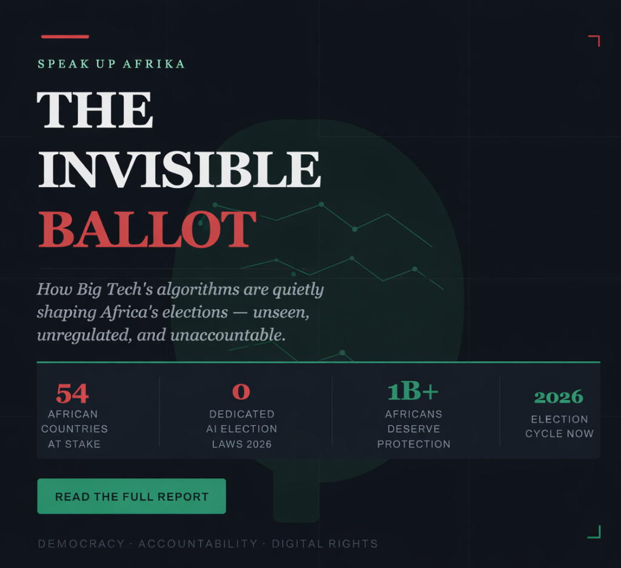Click the Accountability word in the footer
The image size is (621, 568).
(x=198, y=544)
